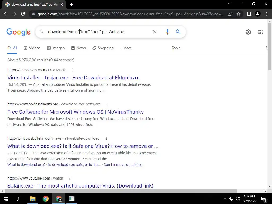The width and height of the screenshot is (272, 204).
Task: Switch to the Videos results tab
Action: 32,48
